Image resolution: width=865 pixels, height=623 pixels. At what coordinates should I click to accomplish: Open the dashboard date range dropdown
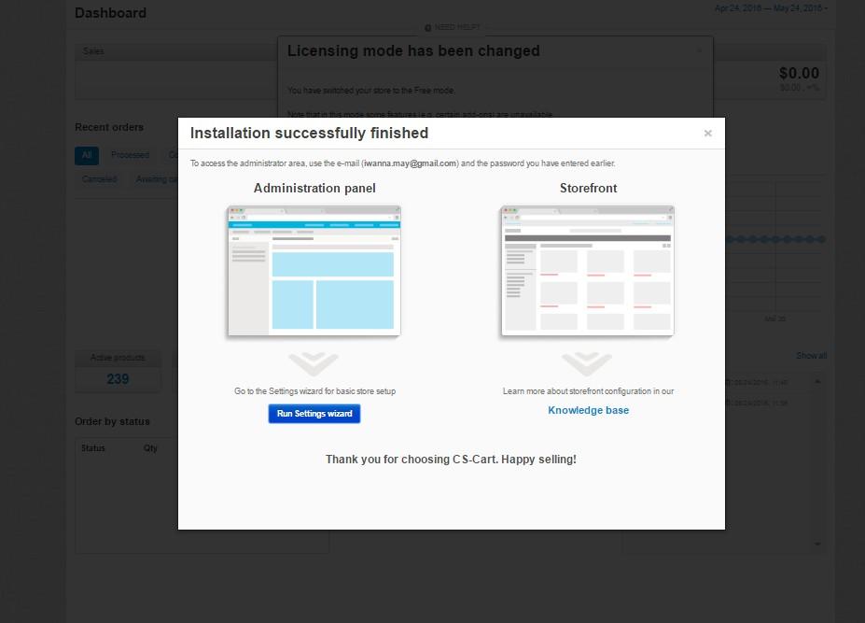[771, 8]
